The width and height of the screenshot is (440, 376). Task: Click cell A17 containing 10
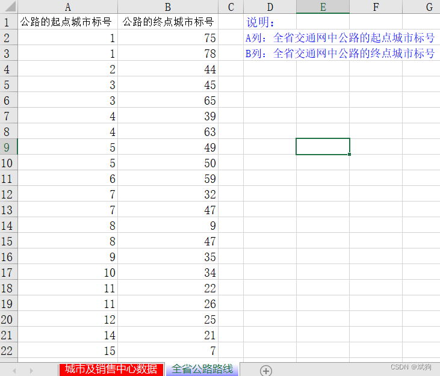(x=67, y=272)
